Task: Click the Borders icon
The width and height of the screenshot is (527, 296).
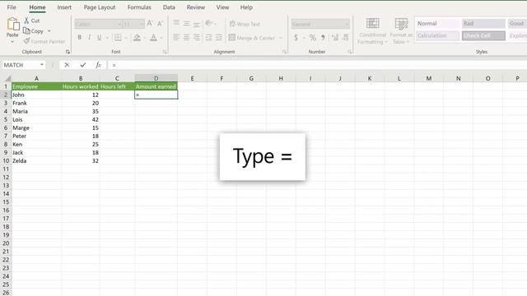Action: coord(118,37)
